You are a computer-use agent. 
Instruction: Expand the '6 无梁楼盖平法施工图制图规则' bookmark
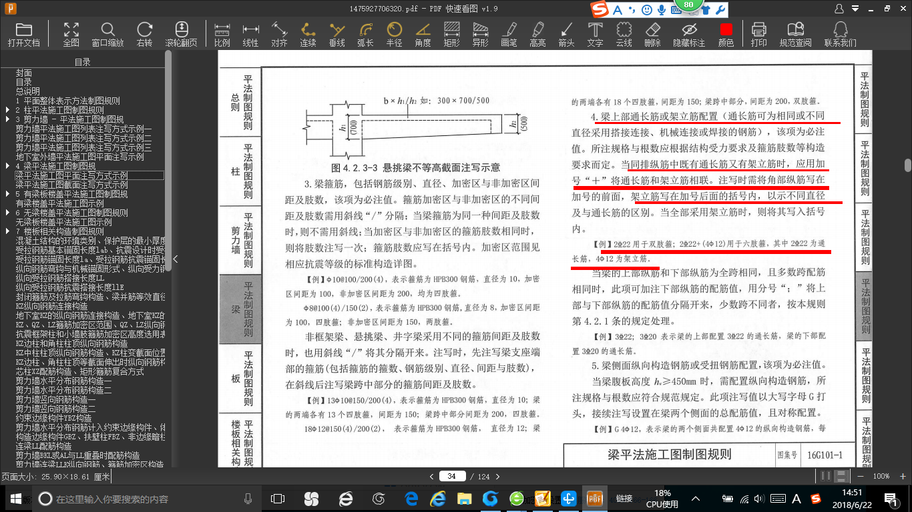point(7,213)
